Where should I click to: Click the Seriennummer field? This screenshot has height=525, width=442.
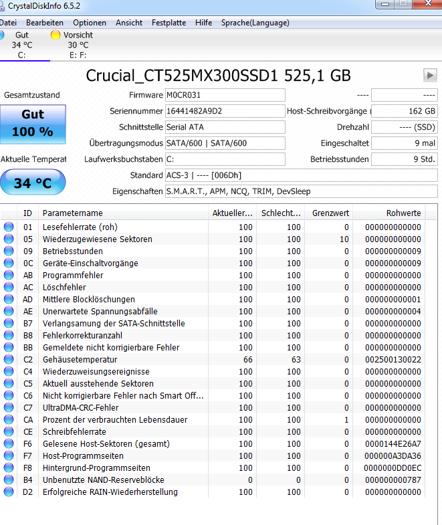[x=225, y=111]
